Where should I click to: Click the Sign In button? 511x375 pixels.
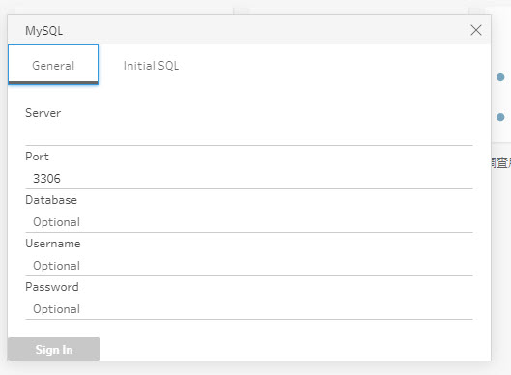click(x=54, y=349)
